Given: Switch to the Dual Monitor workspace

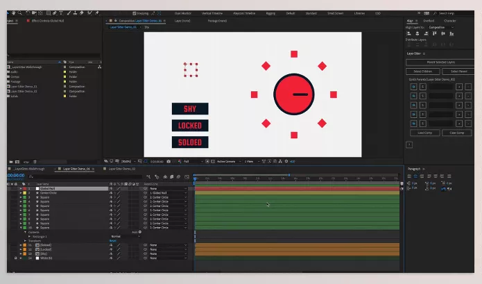Looking at the screenshot, I should point(183,13).
